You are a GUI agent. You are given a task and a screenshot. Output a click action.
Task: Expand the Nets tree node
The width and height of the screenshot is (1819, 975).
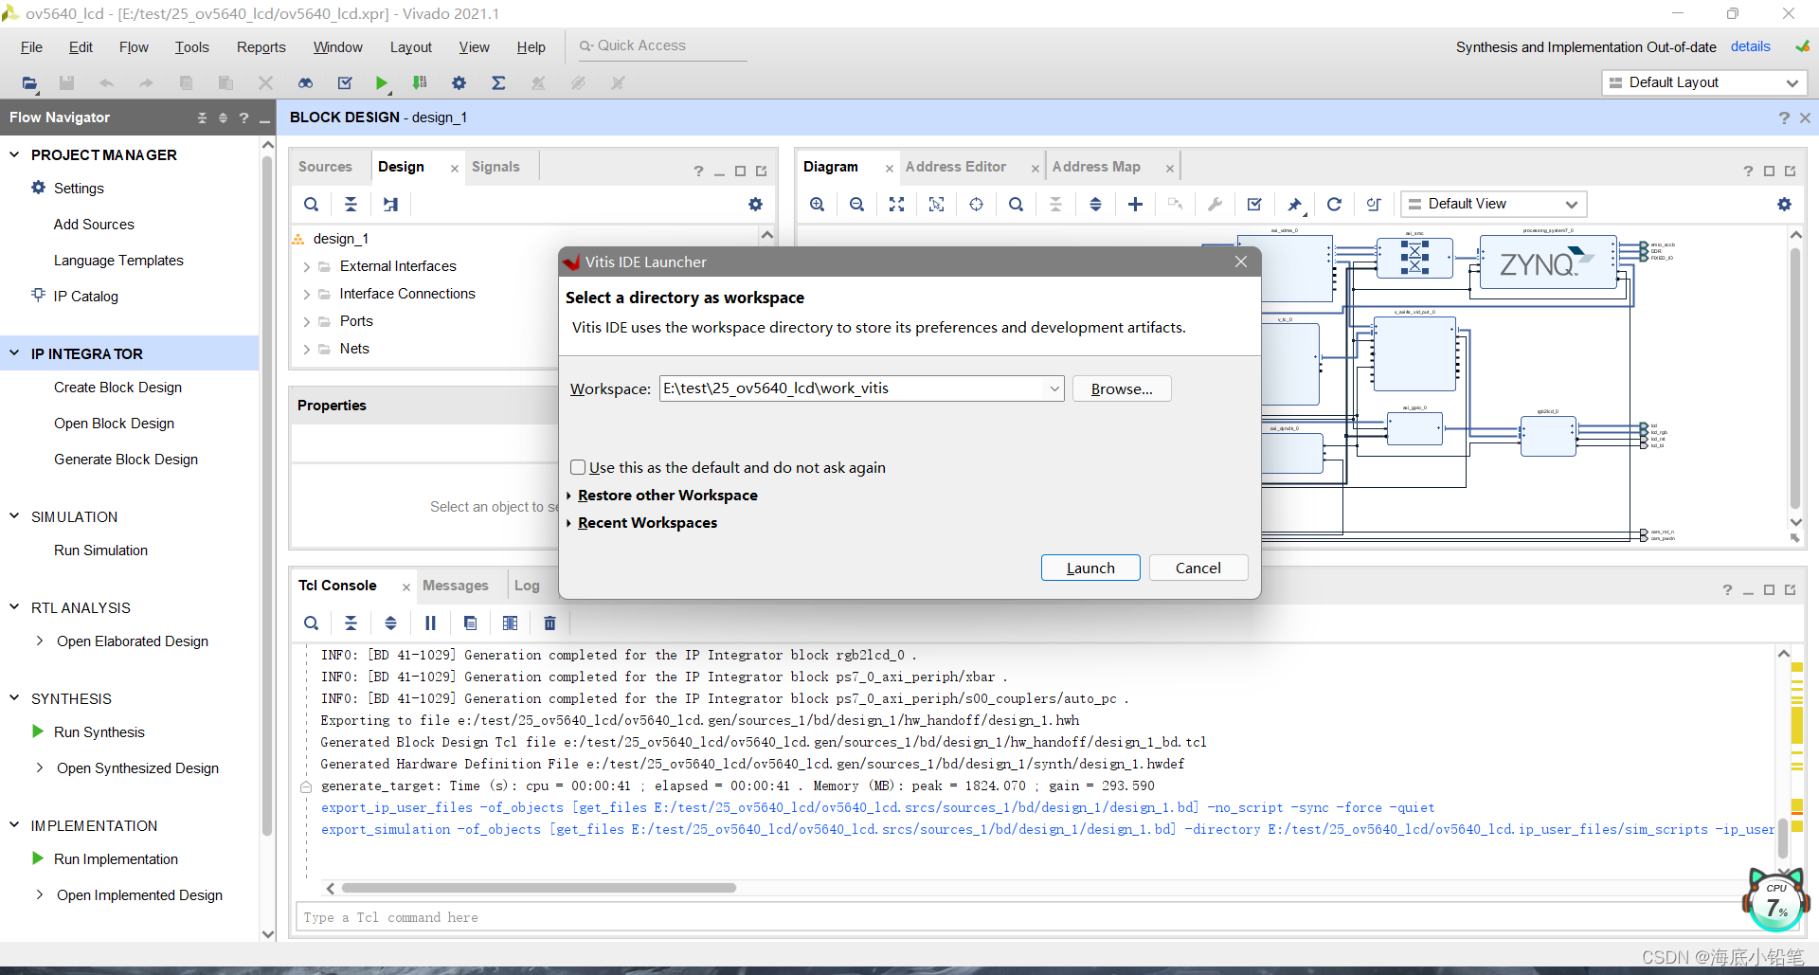click(306, 350)
